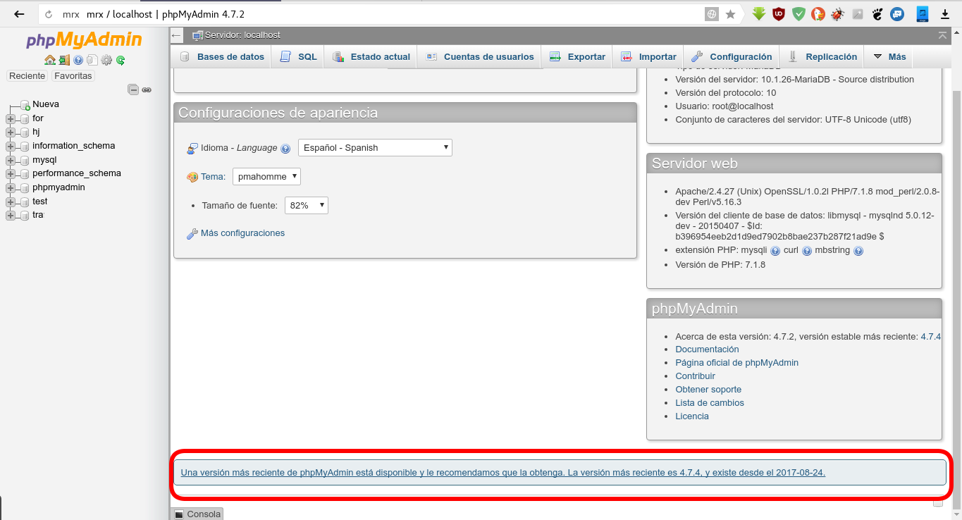Click the green shield checkmark extension

(798, 14)
